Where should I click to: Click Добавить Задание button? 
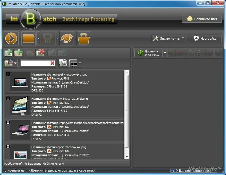click(x=148, y=53)
